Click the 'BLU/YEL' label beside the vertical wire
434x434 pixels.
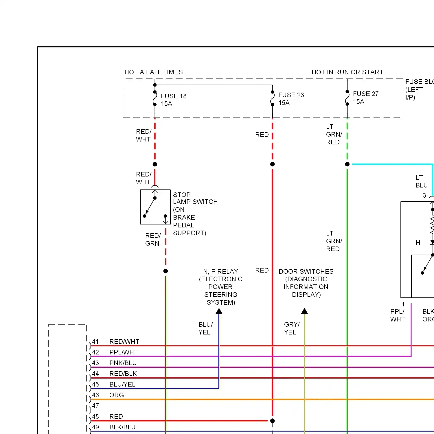(x=206, y=328)
